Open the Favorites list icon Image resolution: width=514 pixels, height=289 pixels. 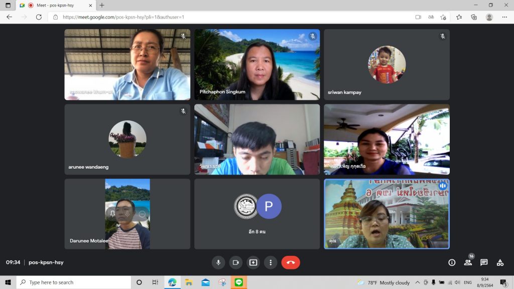click(x=459, y=17)
